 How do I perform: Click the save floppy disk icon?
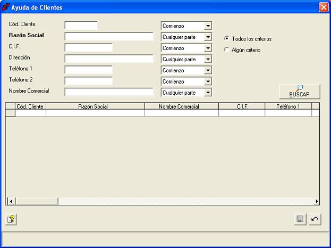coord(300,219)
